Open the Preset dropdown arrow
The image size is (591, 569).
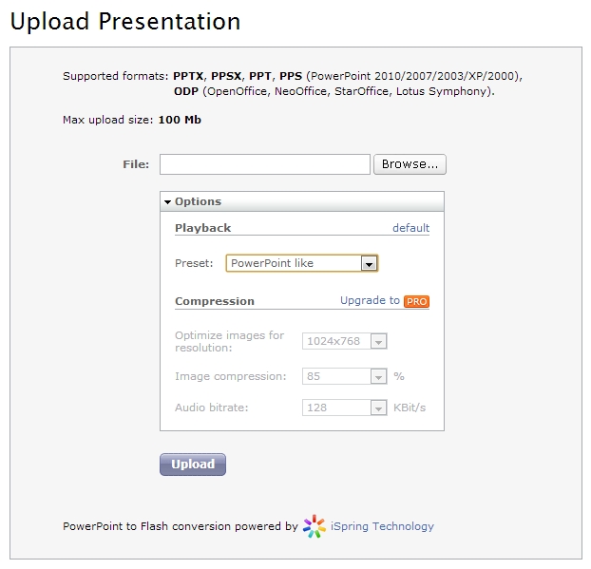coord(370,263)
